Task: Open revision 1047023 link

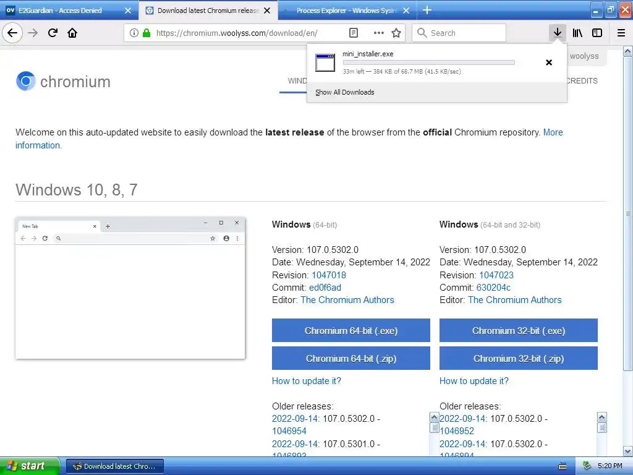Action: [496, 275]
